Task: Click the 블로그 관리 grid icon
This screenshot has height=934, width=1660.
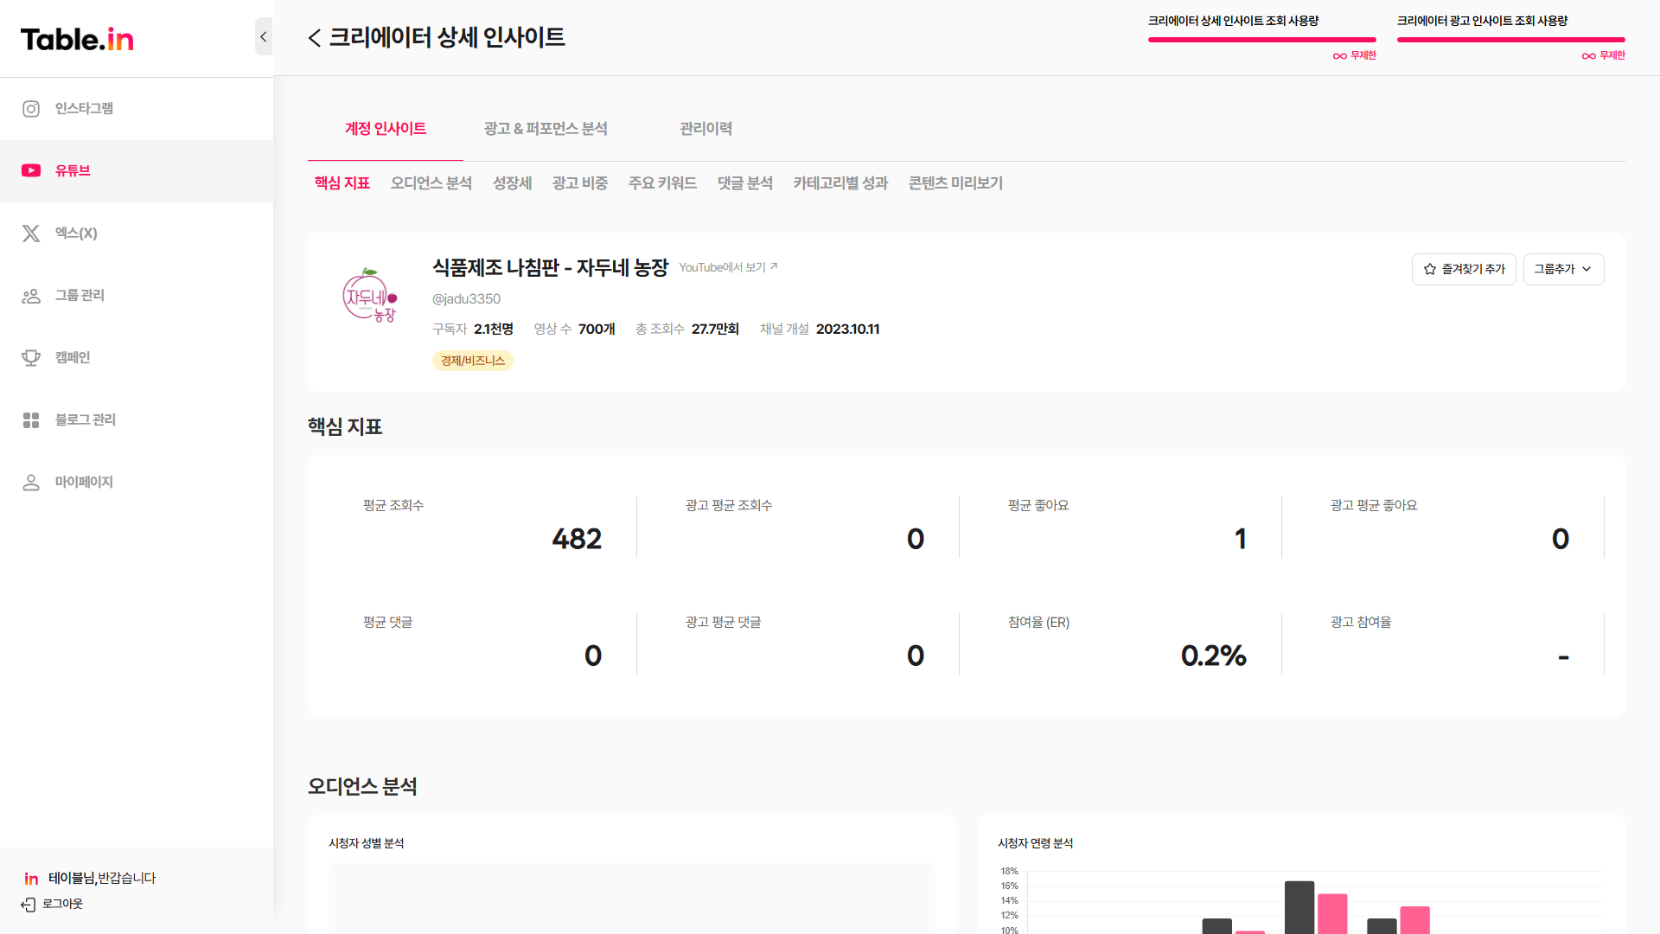Action: click(x=31, y=420)
